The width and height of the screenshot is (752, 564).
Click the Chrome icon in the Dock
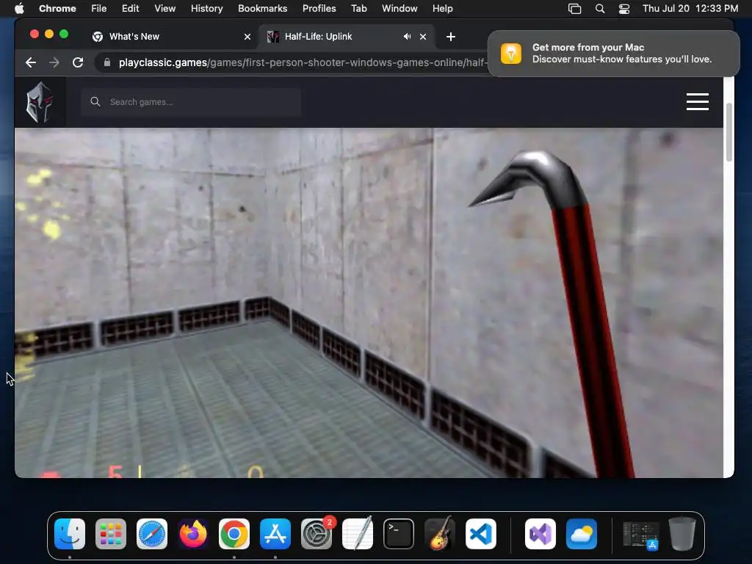(x=234, y=534)
